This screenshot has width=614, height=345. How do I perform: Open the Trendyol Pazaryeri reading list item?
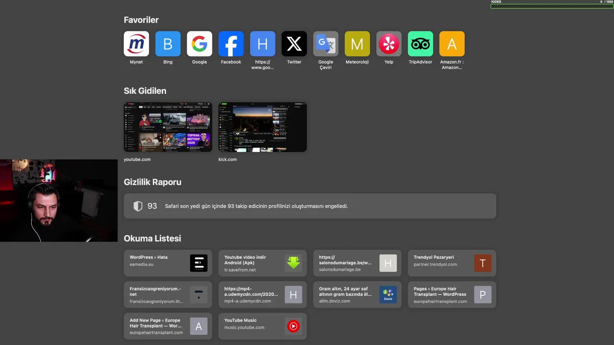452,263
